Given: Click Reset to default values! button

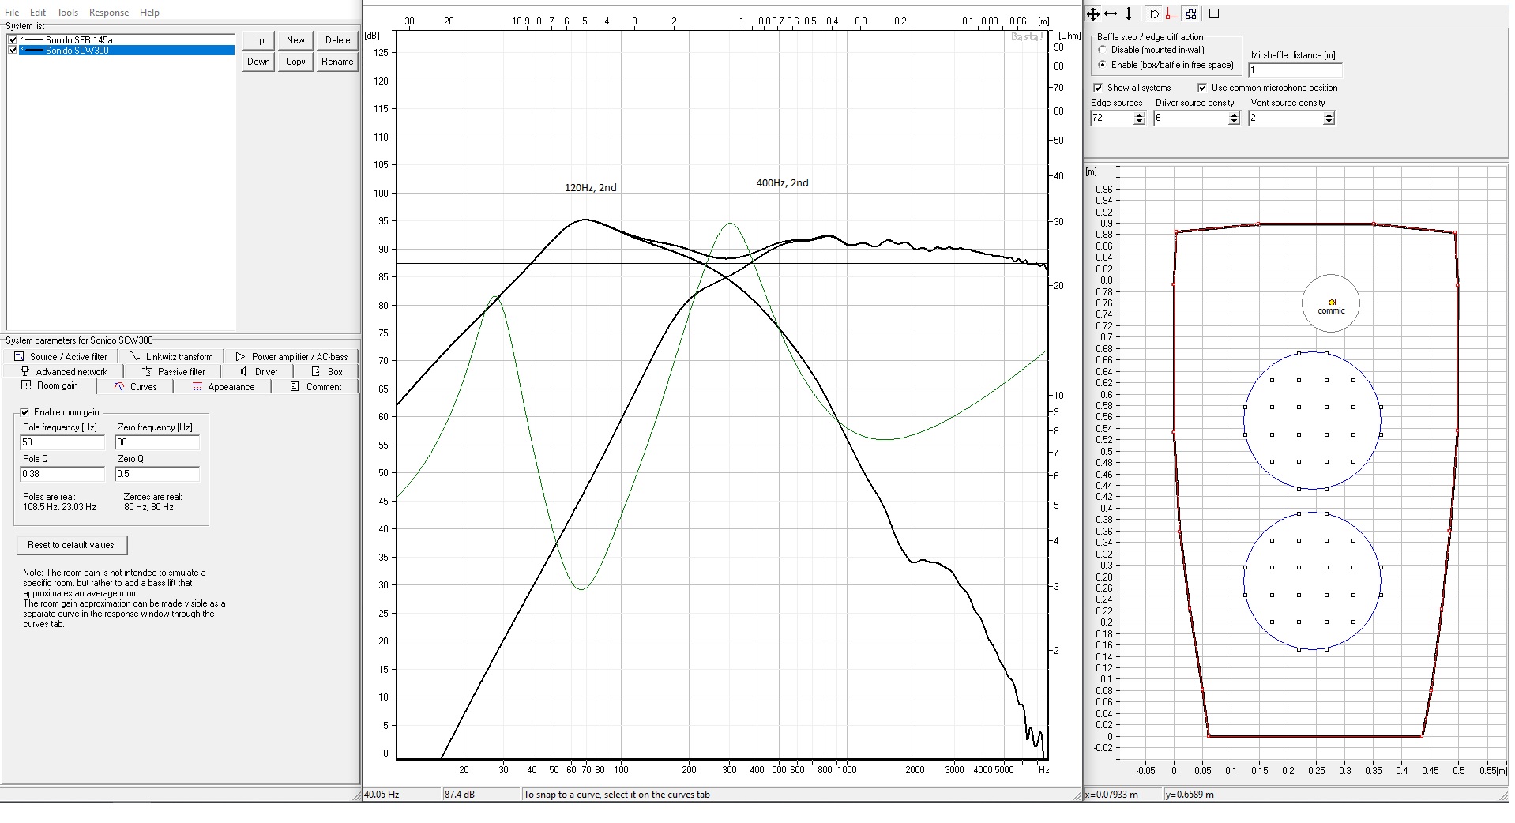Looking at the screenshot, I should (72, 545).
